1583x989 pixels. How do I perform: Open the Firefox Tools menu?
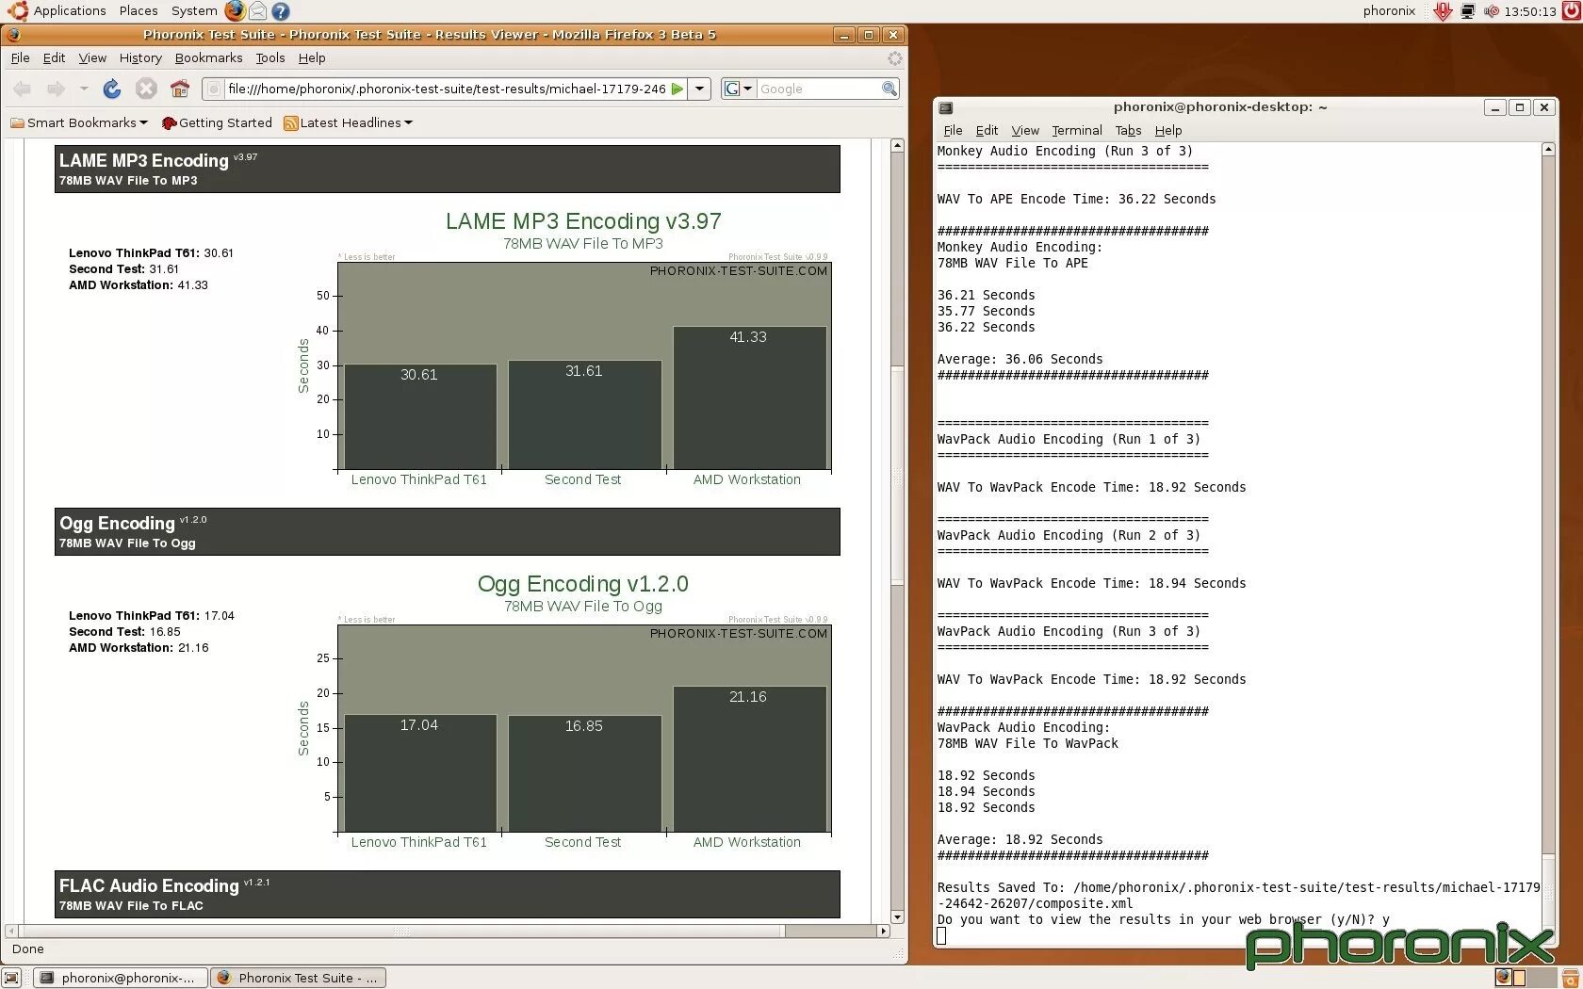point(270,58)
